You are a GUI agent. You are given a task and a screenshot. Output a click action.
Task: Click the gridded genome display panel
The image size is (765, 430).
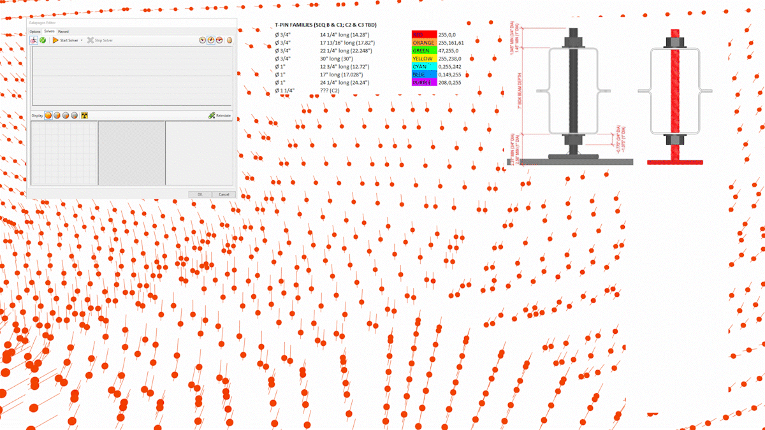64,153
